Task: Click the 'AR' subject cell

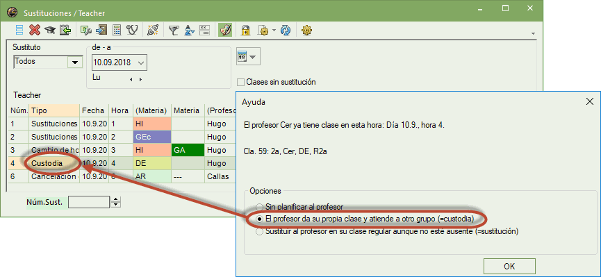Action: coord(151,176)
